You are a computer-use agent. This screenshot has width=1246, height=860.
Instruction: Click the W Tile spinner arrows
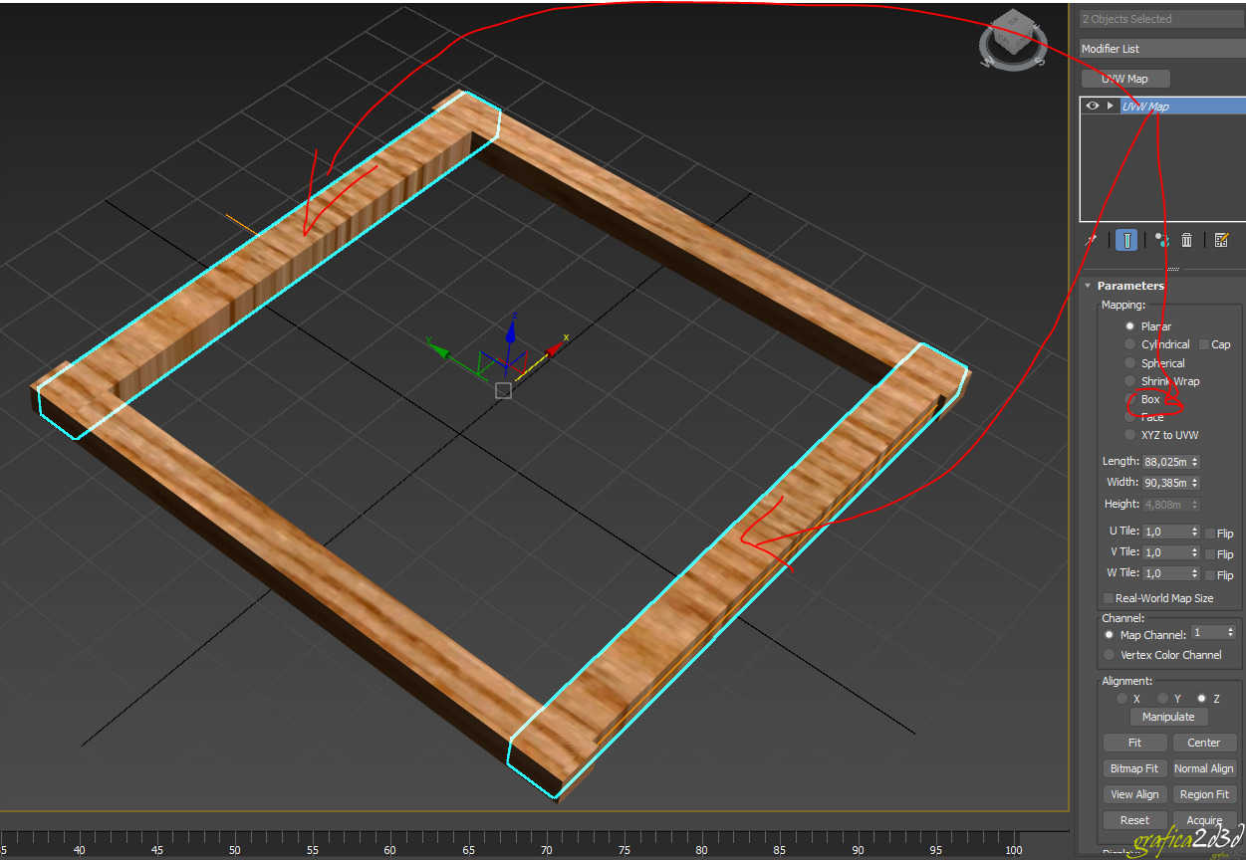[1195, 573]
